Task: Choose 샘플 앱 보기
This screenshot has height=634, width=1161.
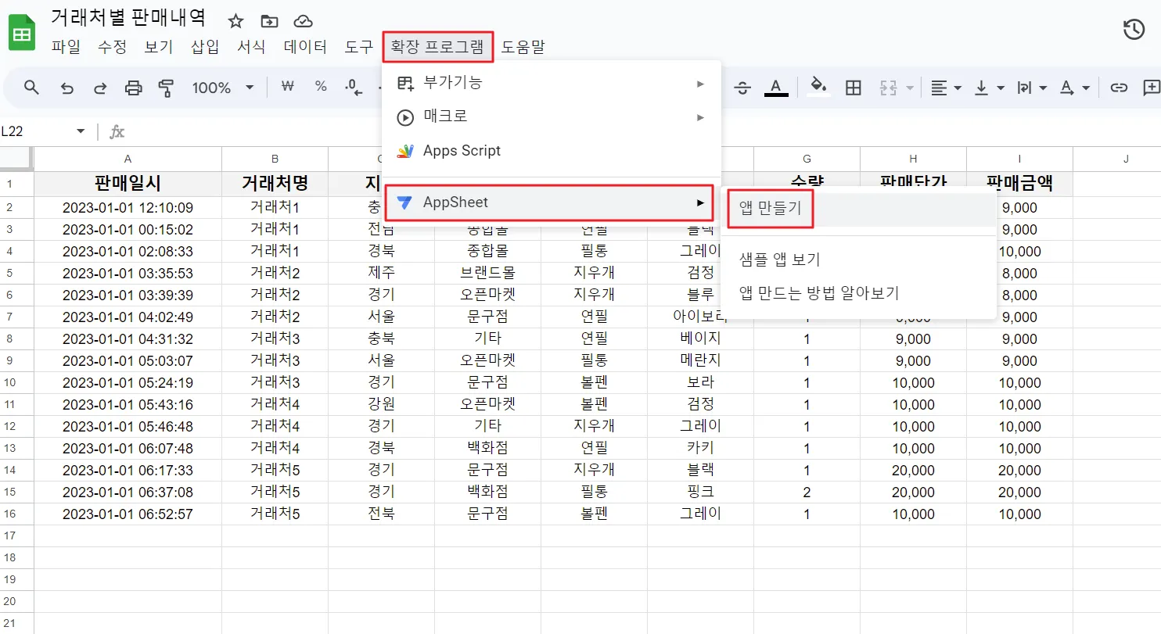Action: pyautogui.click(x=860, y=260)
